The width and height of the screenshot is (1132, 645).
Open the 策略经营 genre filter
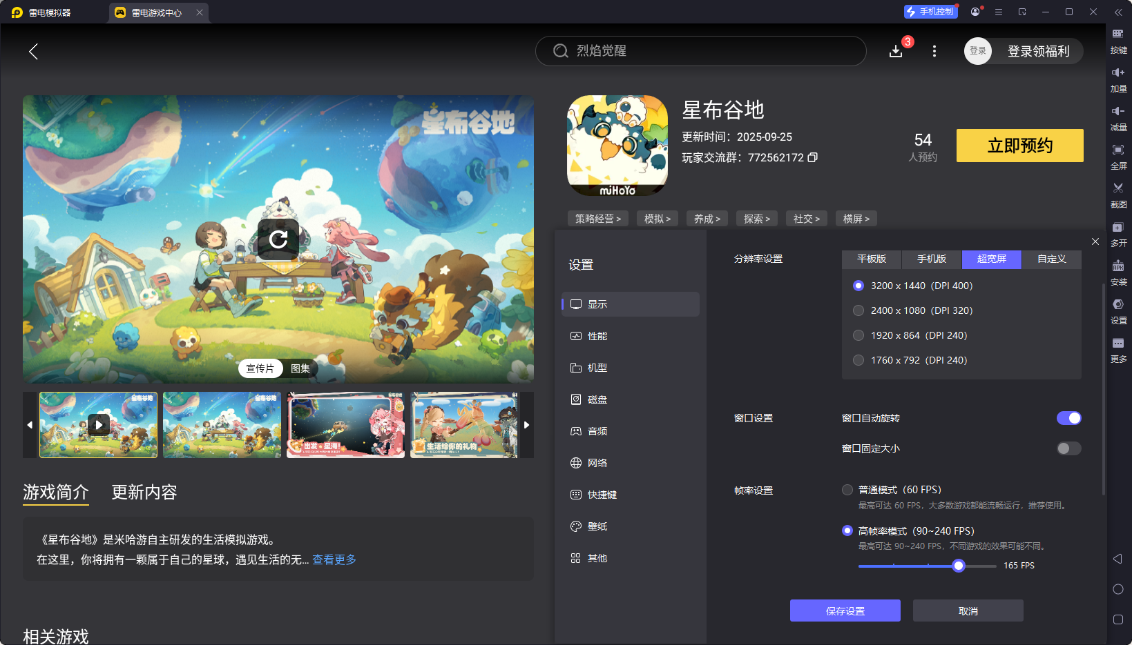pos(598,218)
